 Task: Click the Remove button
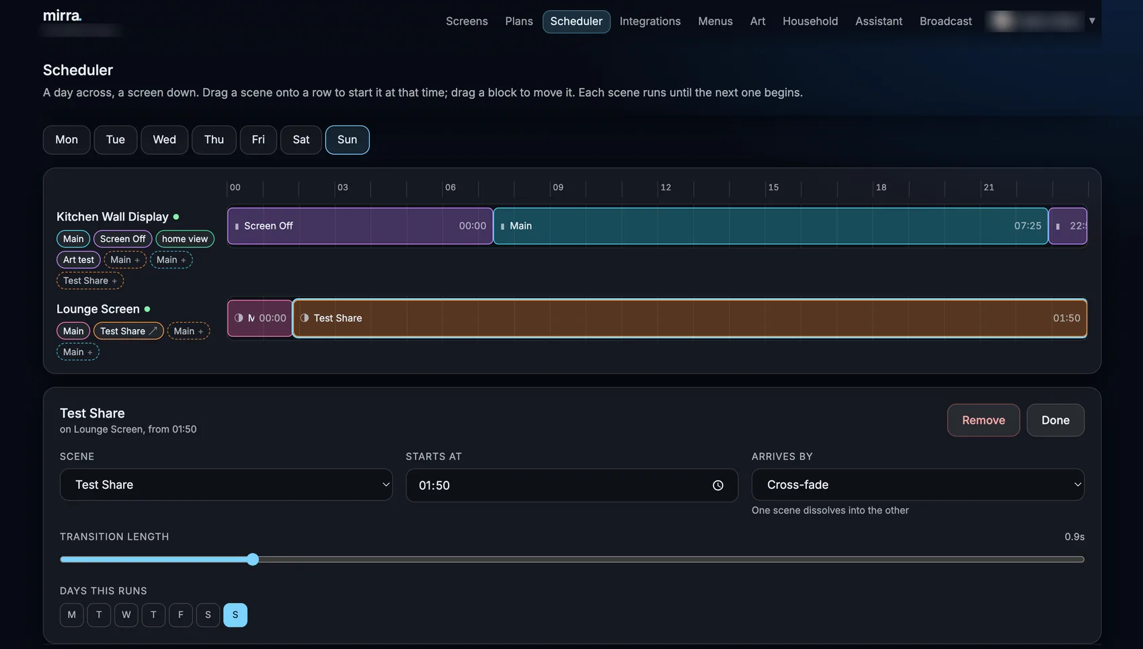click(984, 420)
